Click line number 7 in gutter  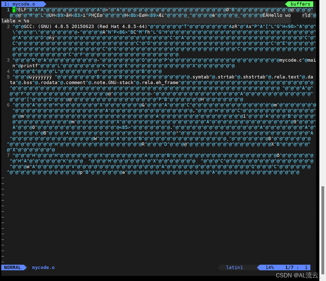8,155
